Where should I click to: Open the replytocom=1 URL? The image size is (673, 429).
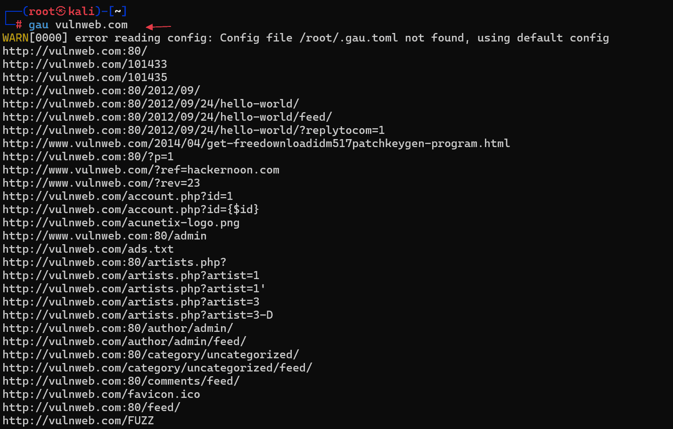(x=194, y=130)
